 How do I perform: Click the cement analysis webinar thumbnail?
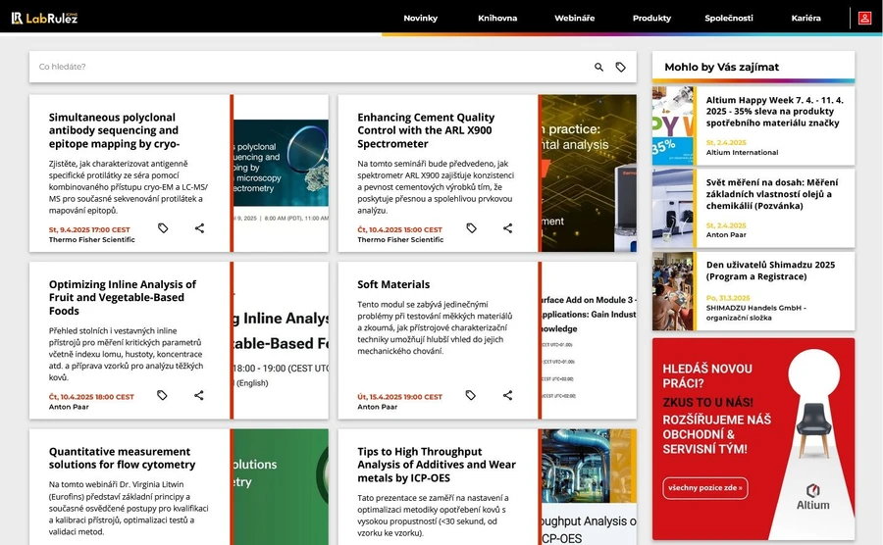click(589, 173)
